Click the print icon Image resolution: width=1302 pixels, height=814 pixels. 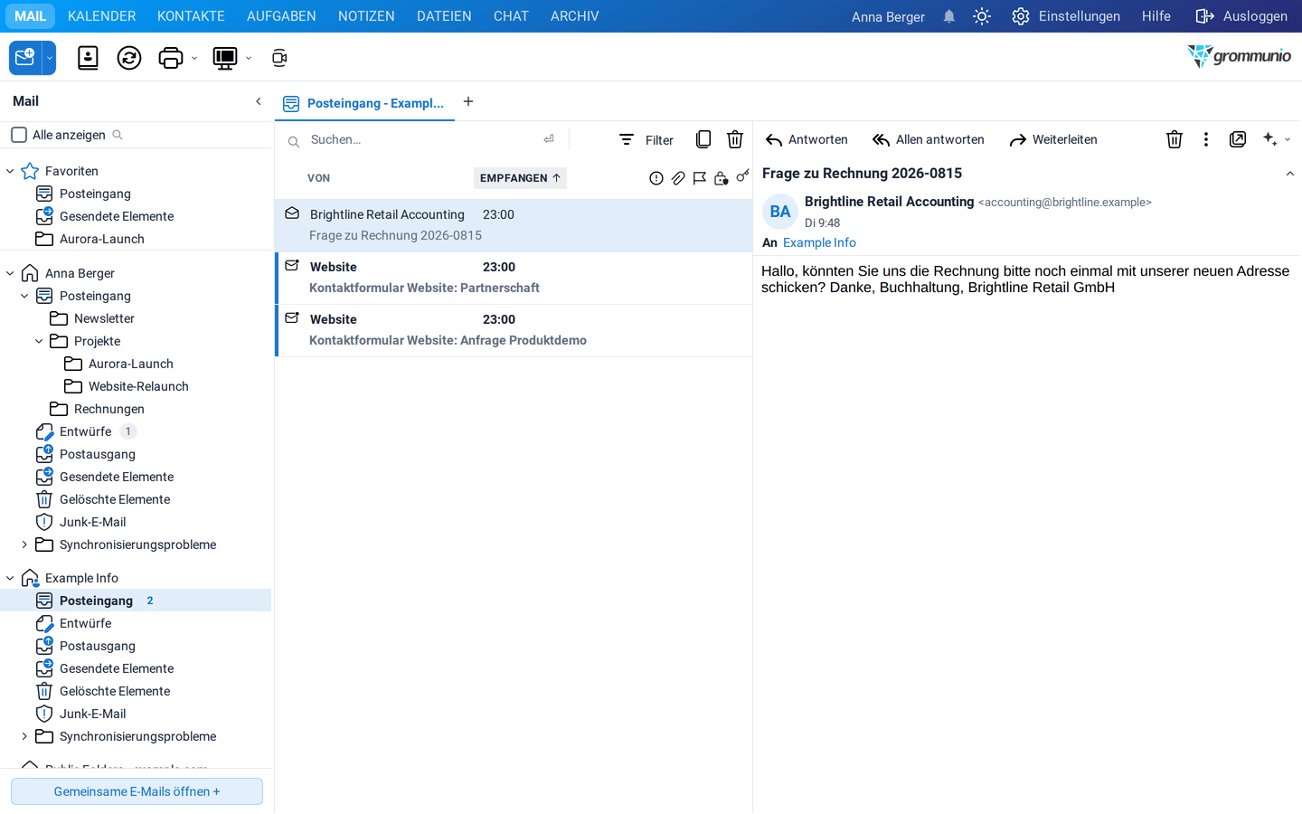pos(170,58)
